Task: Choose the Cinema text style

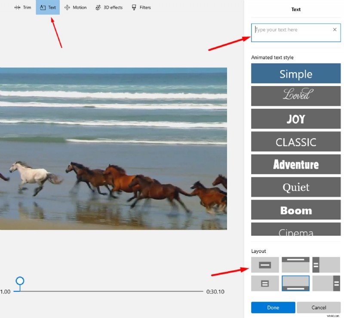Action: pyautogui.click(x=295, y=231)
